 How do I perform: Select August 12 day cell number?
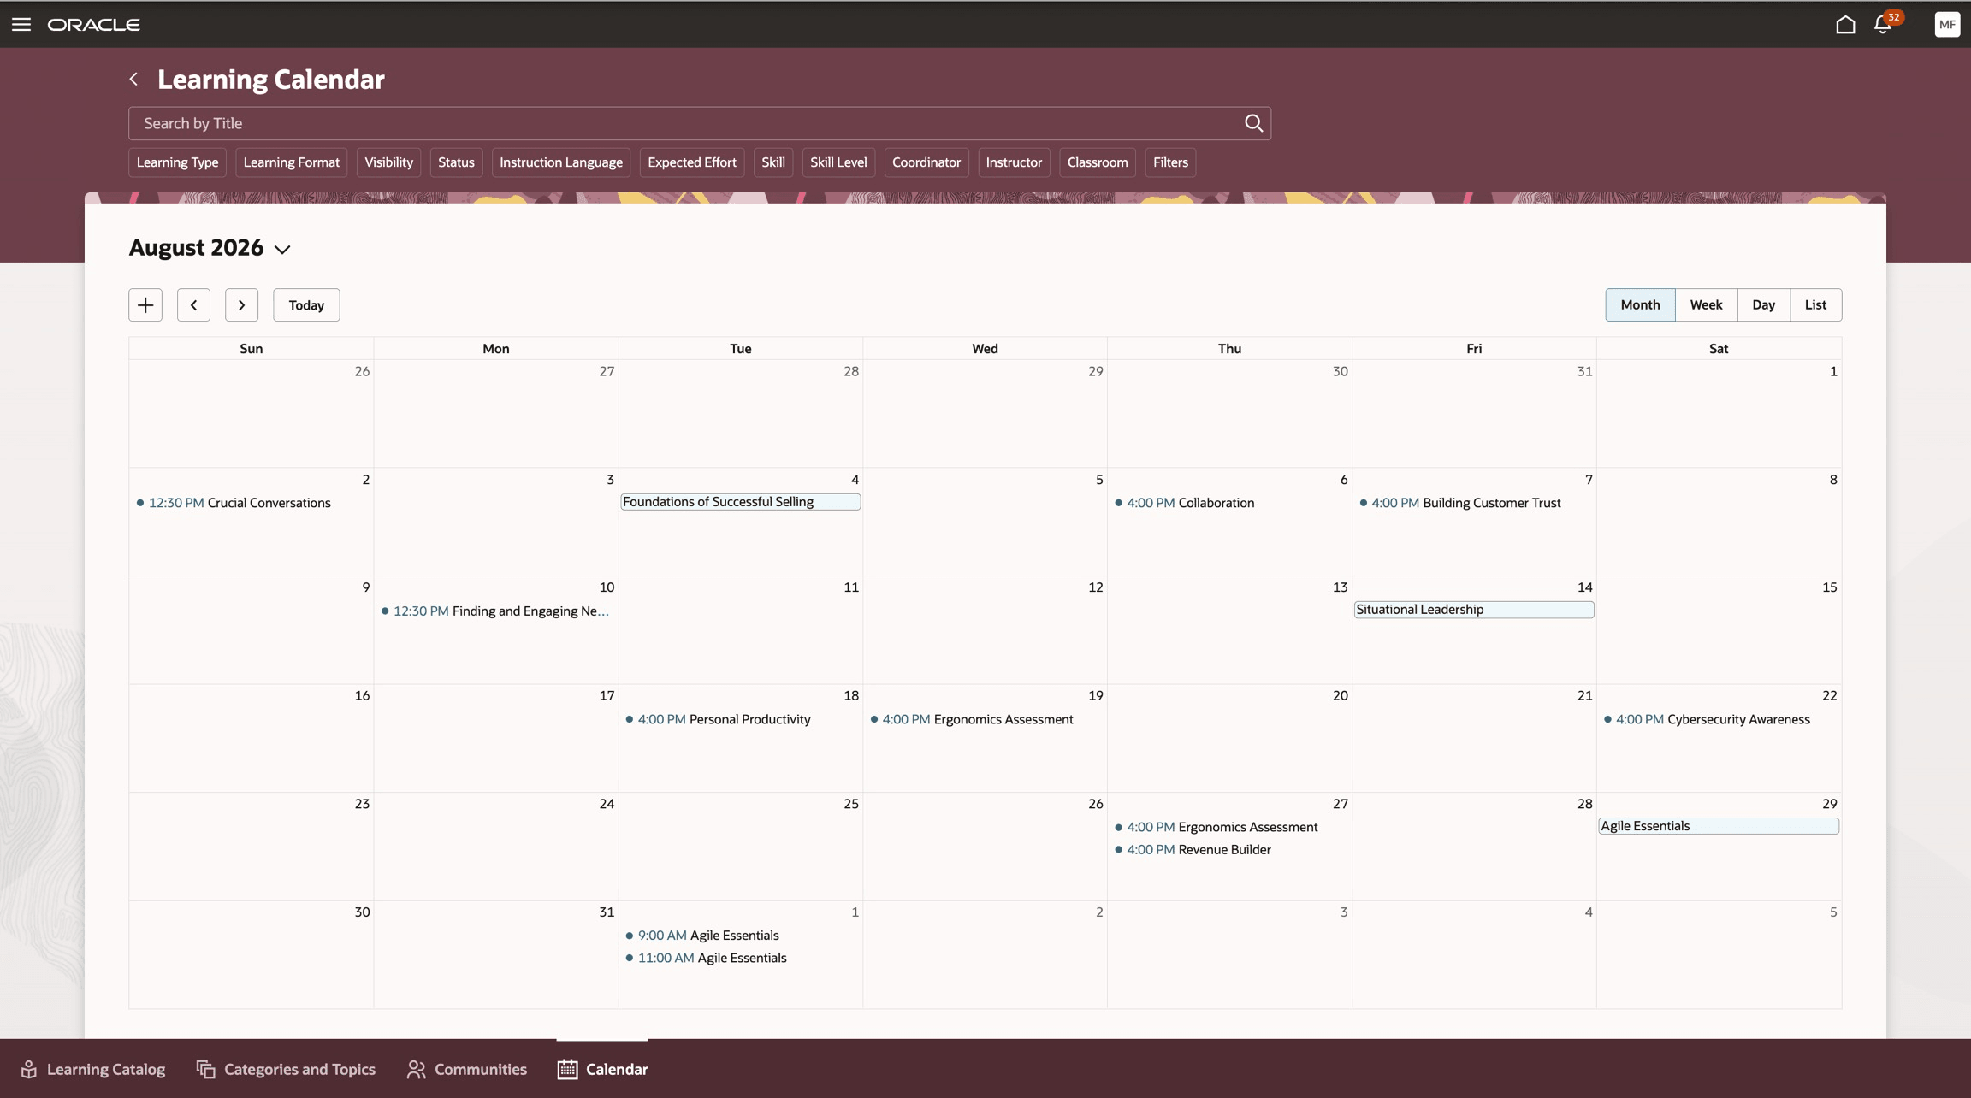(x=1095, y=587)
